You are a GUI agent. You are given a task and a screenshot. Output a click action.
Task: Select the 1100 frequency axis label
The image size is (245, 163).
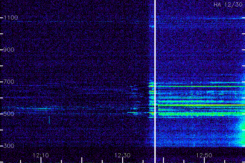(x=11, y=18)
